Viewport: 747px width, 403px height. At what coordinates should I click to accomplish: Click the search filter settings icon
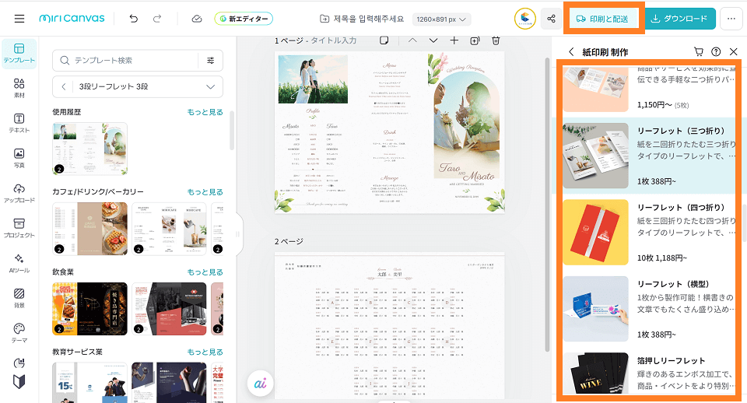click(211, 60)
